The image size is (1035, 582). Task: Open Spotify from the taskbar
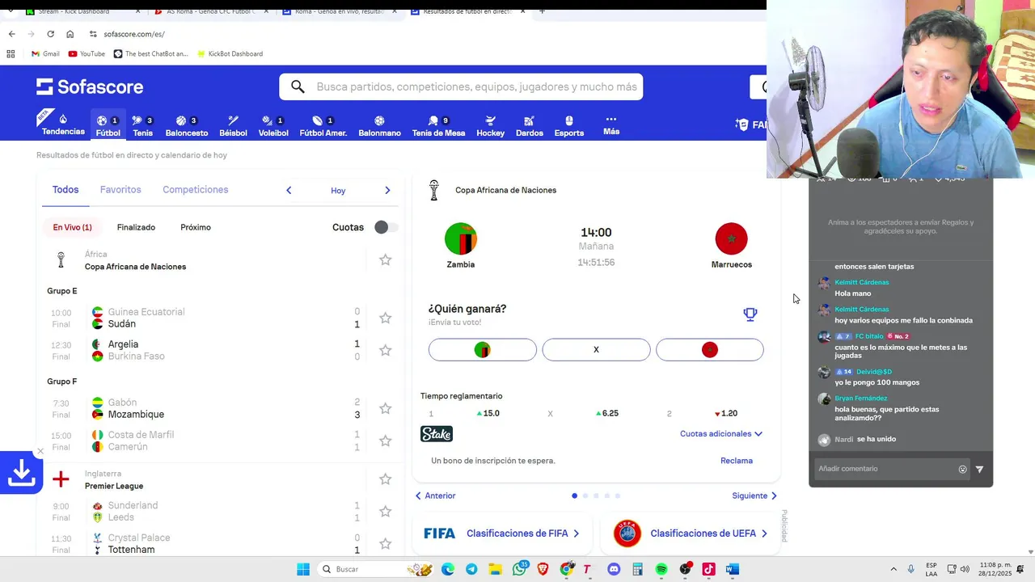point(661,569)
